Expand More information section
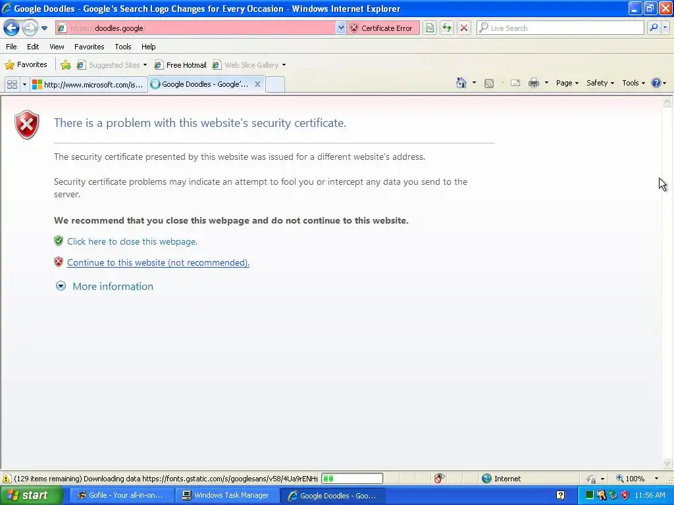This screenshot has height=505, width=674. pos(105,287)
